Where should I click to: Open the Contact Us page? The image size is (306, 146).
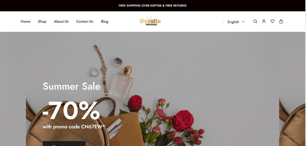[85, 21]
